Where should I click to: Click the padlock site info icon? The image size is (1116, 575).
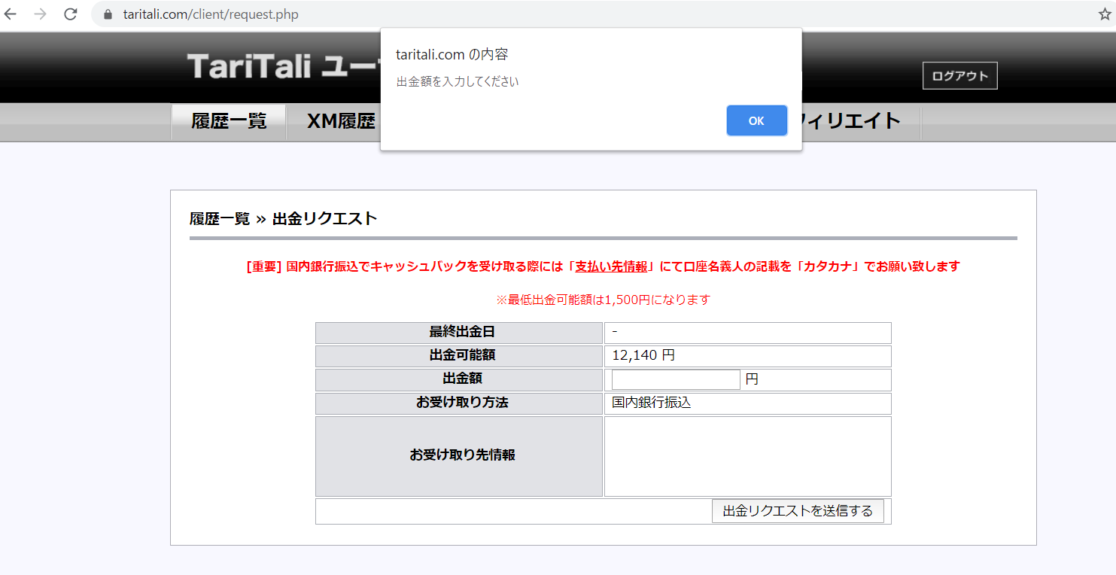tap(108, 15)
